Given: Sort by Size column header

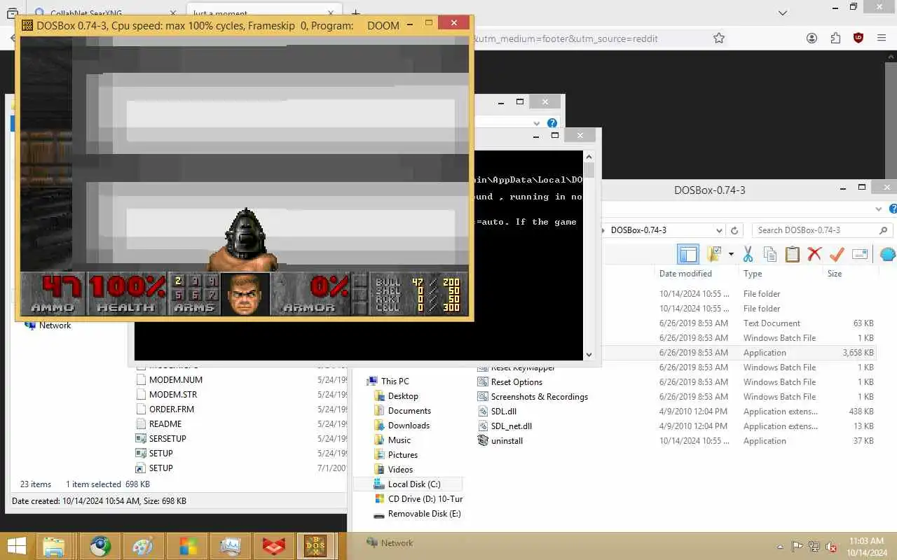Looking at the screenshot, I should [835, 274].
